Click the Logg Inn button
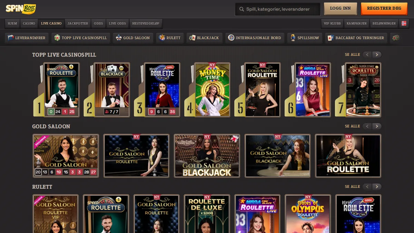414x233 pixels. [x=340, y=9]
